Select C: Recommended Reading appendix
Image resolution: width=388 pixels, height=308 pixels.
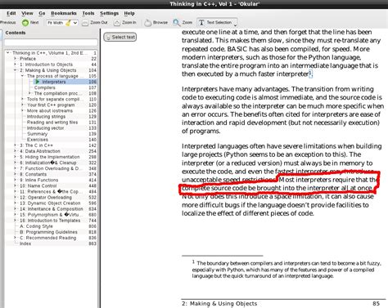(x=48, y=238)
